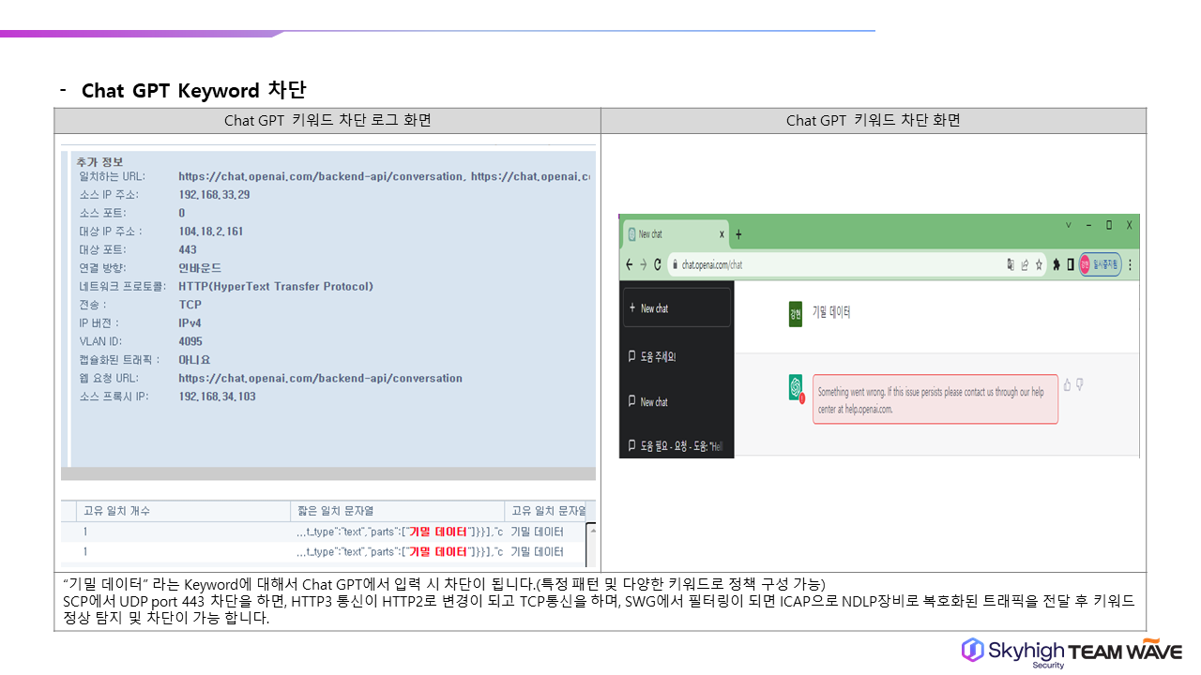
Task: Close the New chat browser tab
Action: point(722,234)
